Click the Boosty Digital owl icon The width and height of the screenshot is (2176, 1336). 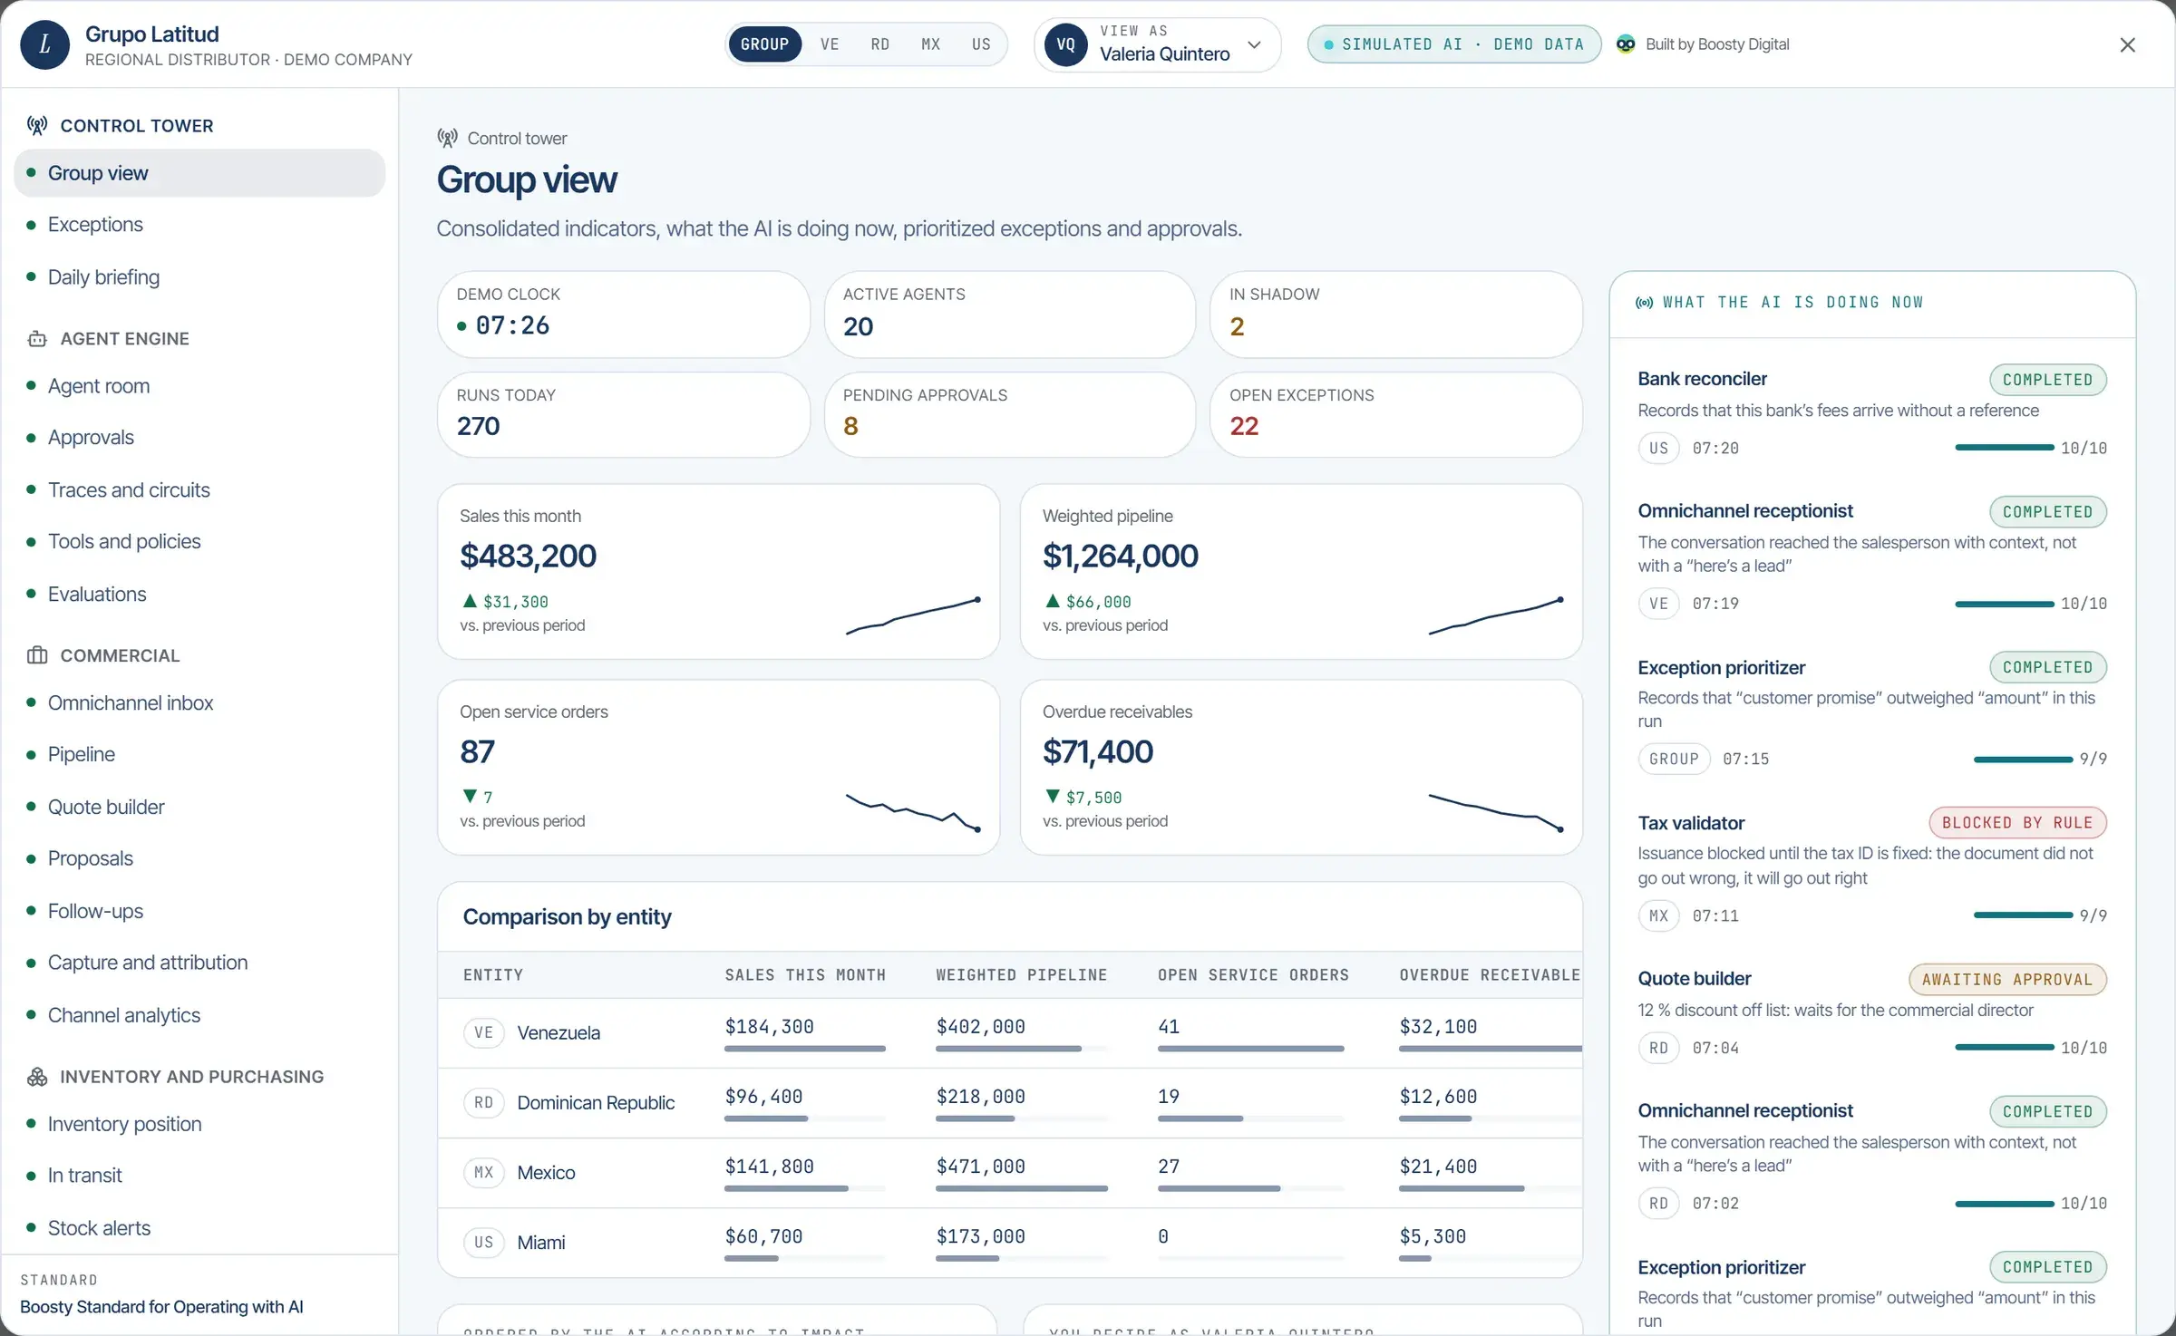[x=1626, y=44]
